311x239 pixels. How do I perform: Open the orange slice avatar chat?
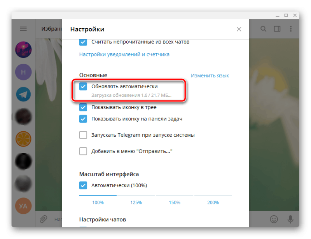click(x=23, y=139)
